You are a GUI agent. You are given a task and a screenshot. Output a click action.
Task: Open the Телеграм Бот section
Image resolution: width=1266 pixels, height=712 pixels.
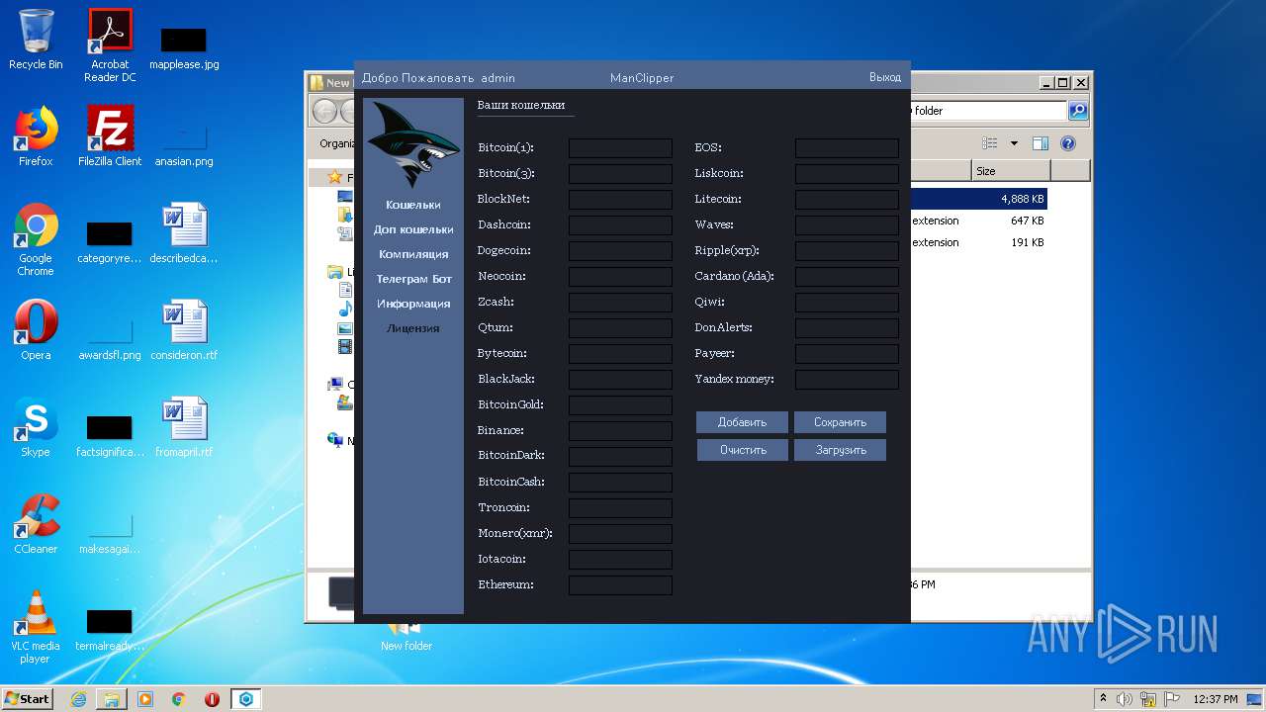pos(413,279)
